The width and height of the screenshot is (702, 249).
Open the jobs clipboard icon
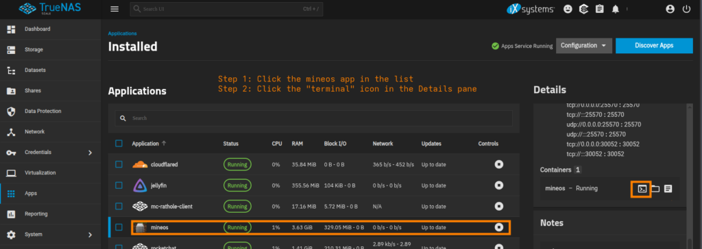(599, 9)
